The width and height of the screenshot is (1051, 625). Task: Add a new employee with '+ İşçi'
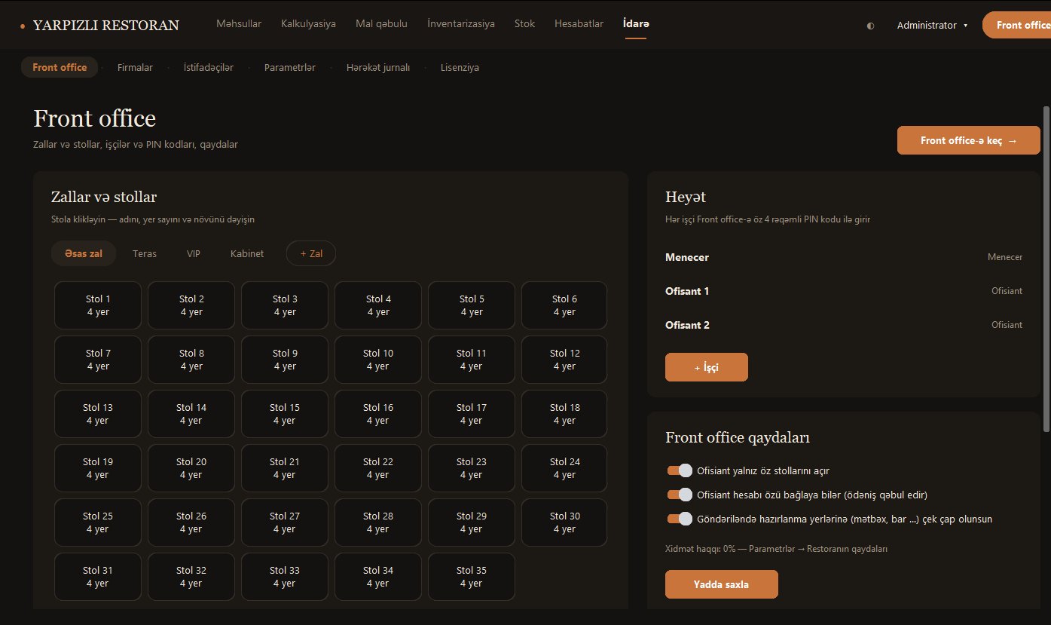pyautogui.click(x=707, y=367)
